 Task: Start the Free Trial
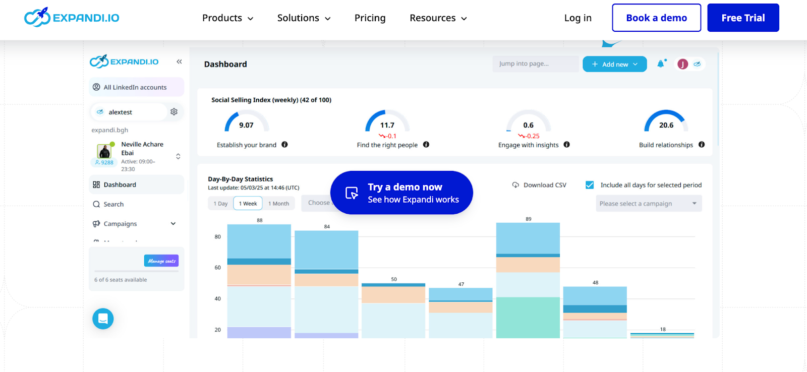(743, 18)
